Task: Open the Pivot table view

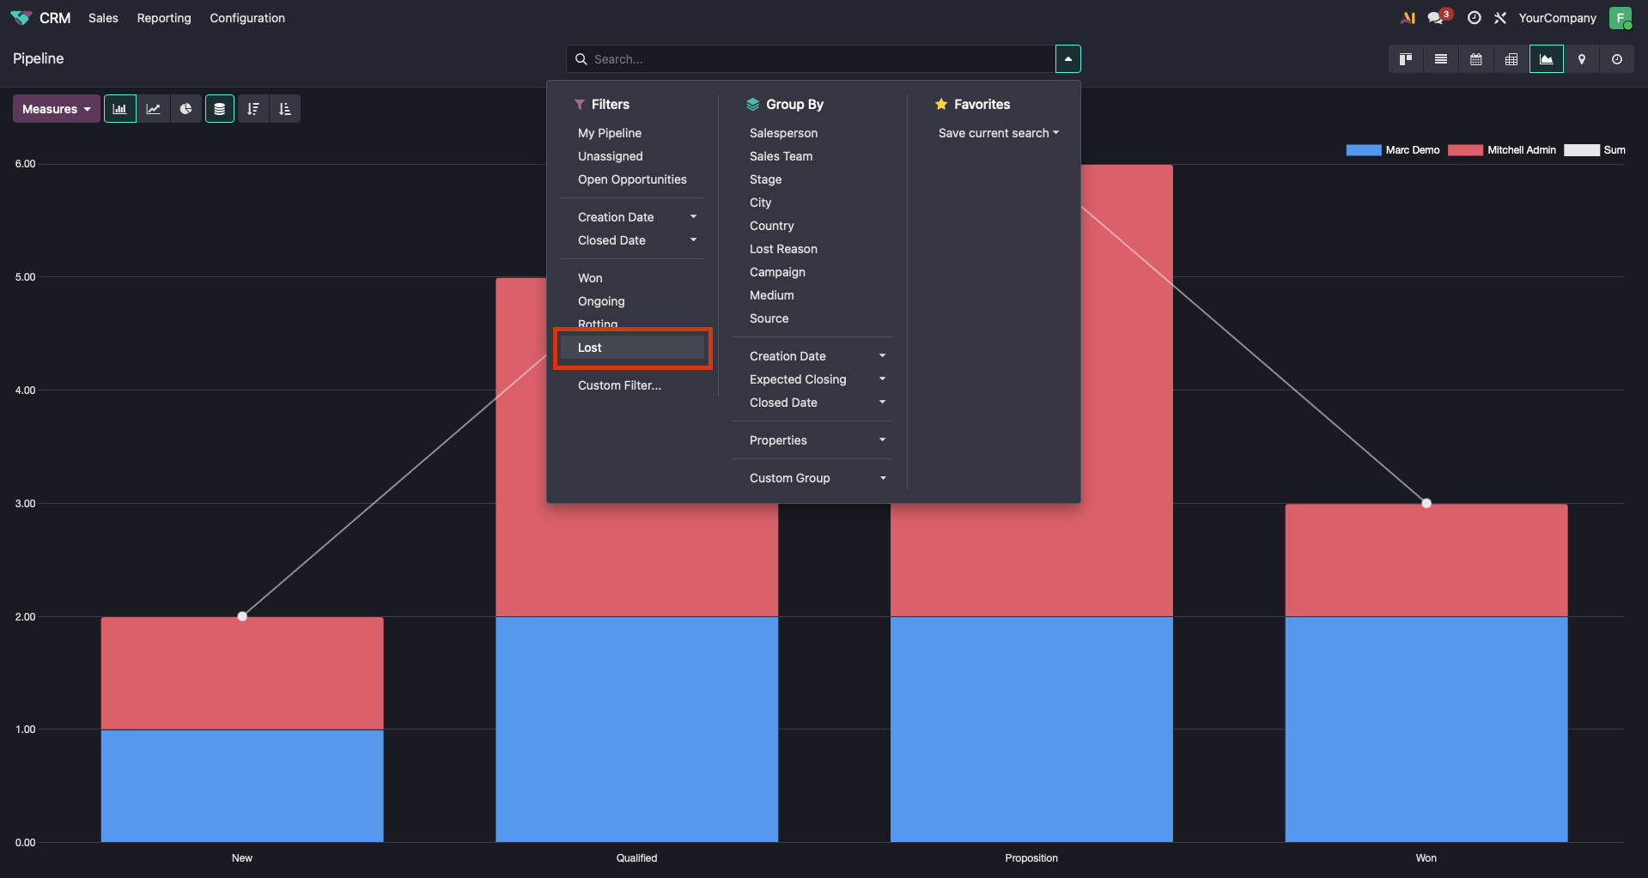Action: tap(1511, 59)
